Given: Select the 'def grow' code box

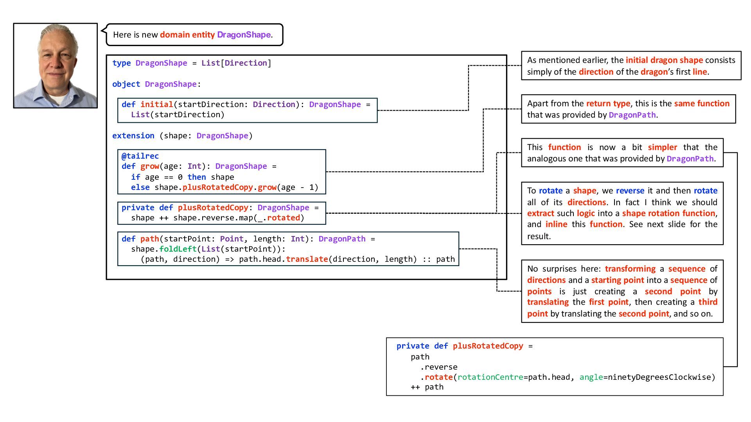Looking at the screenshot, I should click(x=221, y=172).
